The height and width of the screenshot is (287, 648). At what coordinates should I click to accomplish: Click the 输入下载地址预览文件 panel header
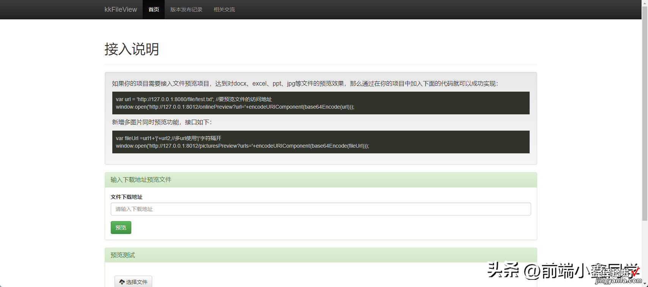coord(321,180)
